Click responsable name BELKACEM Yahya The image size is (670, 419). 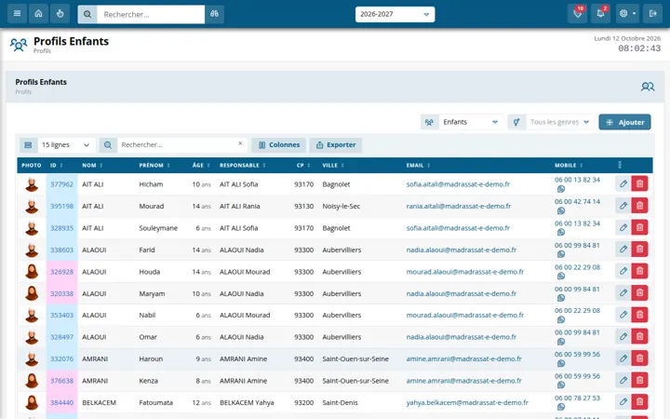(247, 403)
